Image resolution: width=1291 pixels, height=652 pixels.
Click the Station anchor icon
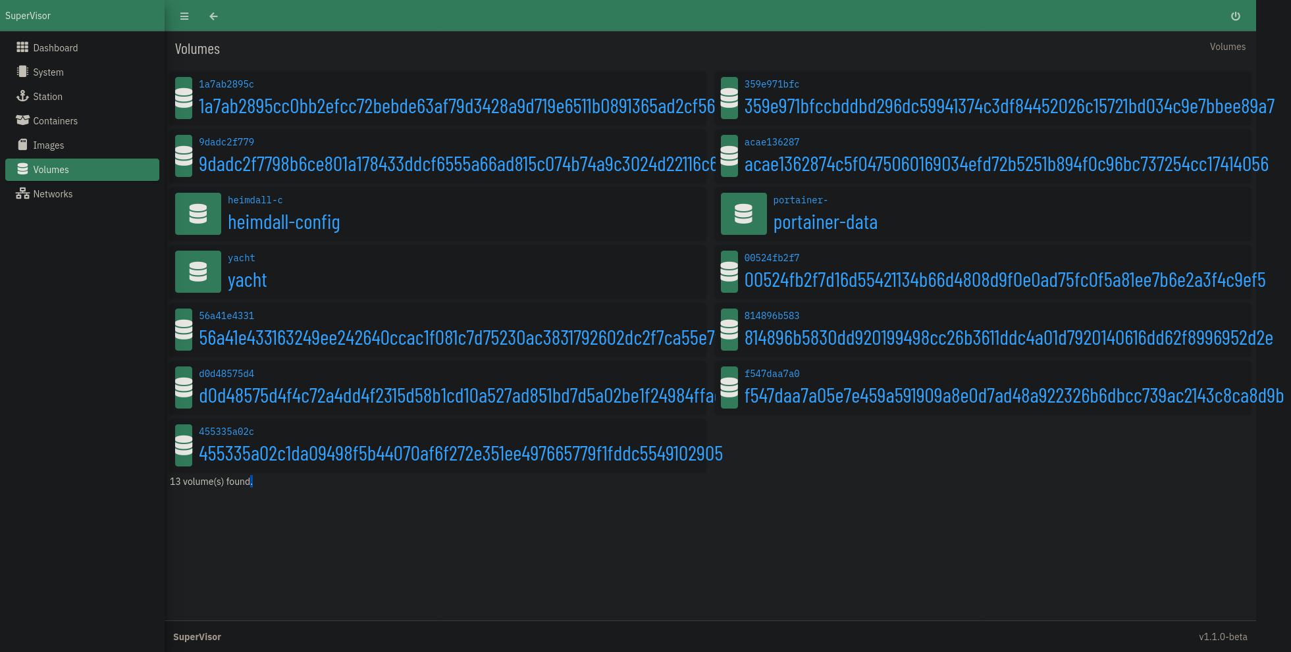click(x=22, y=96)
